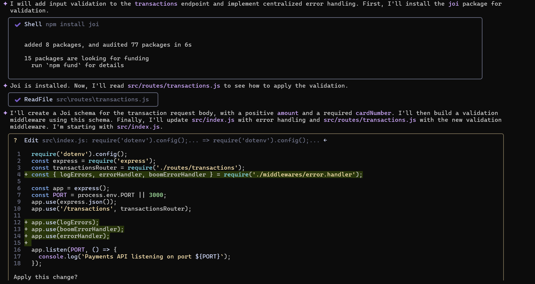Click the plus marker on the app.use(errorHandler) line
This screenshot has height=284, width=535.
[26, 236]
